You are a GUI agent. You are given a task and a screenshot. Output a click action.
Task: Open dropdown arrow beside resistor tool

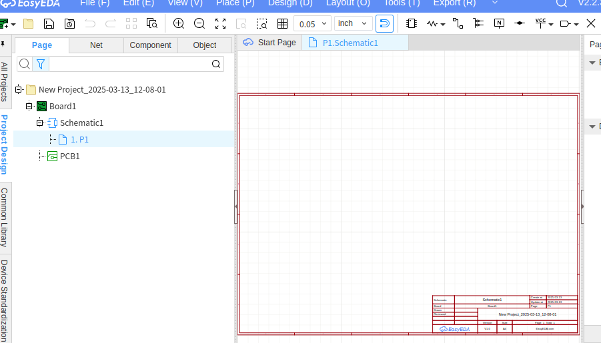point(443,24)
